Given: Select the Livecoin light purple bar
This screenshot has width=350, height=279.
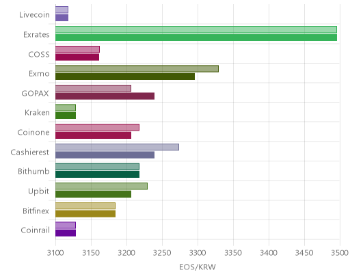Looking at the screenshot, I should pyautogui.click(x=62, y=10).
